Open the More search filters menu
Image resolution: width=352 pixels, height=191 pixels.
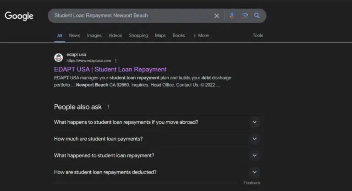coord(201,35)
